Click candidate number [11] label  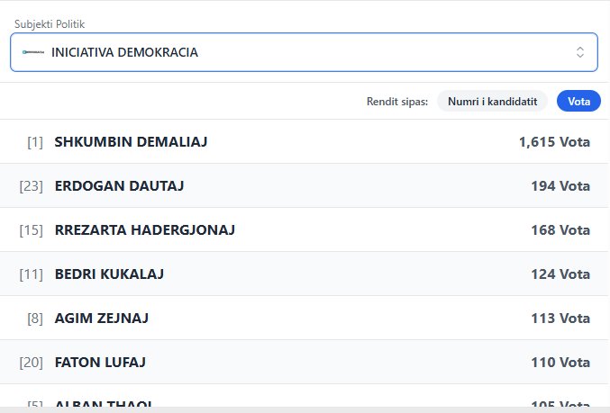(x=32, y=274)
